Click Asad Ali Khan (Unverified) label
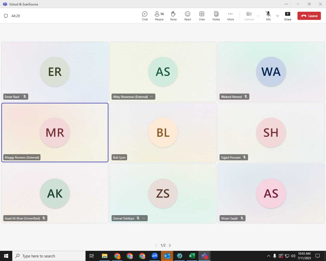Image resolution: width=326 pixels, height=261 pixels. 22,218
